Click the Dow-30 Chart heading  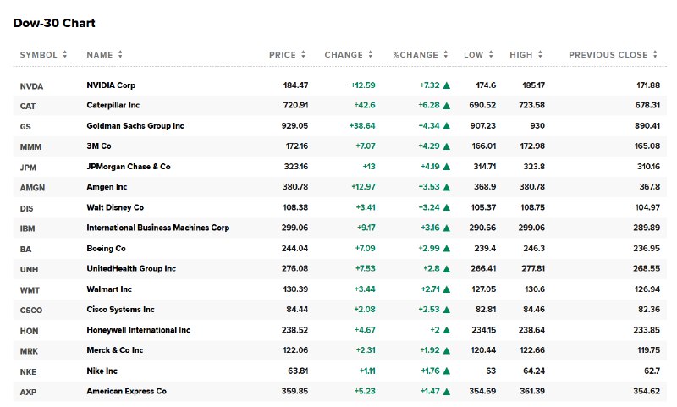[54, 23]
